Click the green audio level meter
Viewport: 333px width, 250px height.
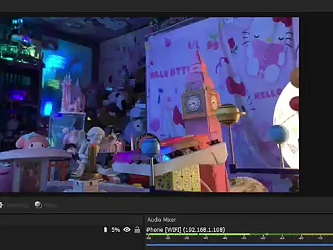239,235
